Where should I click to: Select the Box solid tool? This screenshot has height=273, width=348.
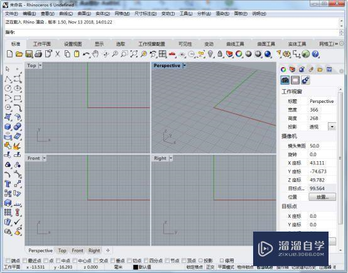pos(8,127)
